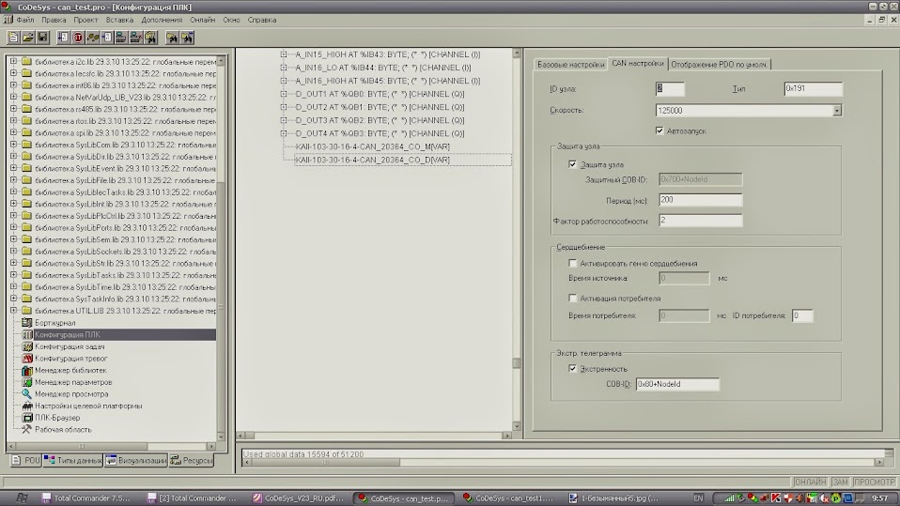Switch to the Визуализации tab

click(x=135, y=460)
